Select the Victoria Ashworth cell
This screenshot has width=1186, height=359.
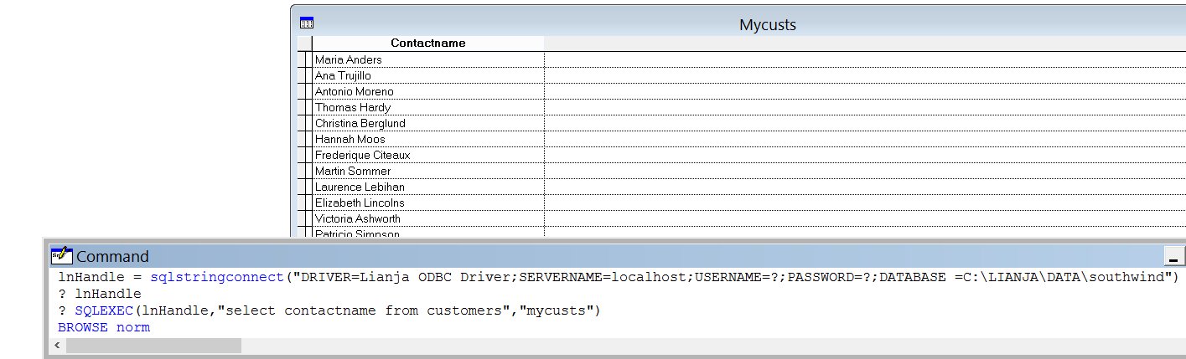428,218
